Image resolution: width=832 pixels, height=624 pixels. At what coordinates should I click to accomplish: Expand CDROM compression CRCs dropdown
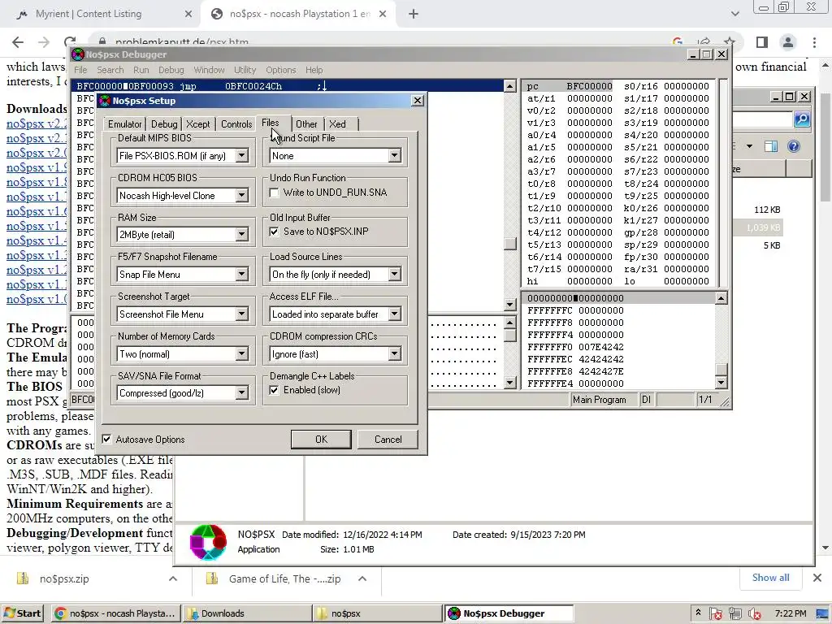394,354
